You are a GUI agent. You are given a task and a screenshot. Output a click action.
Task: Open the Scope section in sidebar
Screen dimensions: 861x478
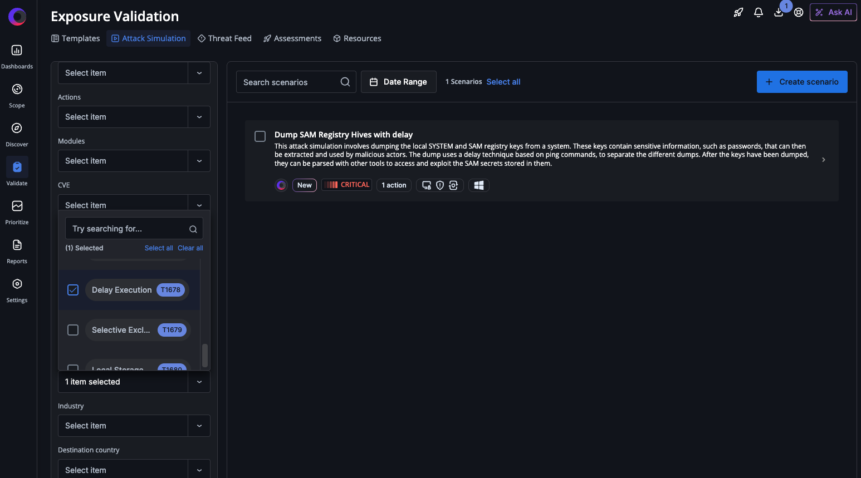pyautogui.click(x=17, y=90)
